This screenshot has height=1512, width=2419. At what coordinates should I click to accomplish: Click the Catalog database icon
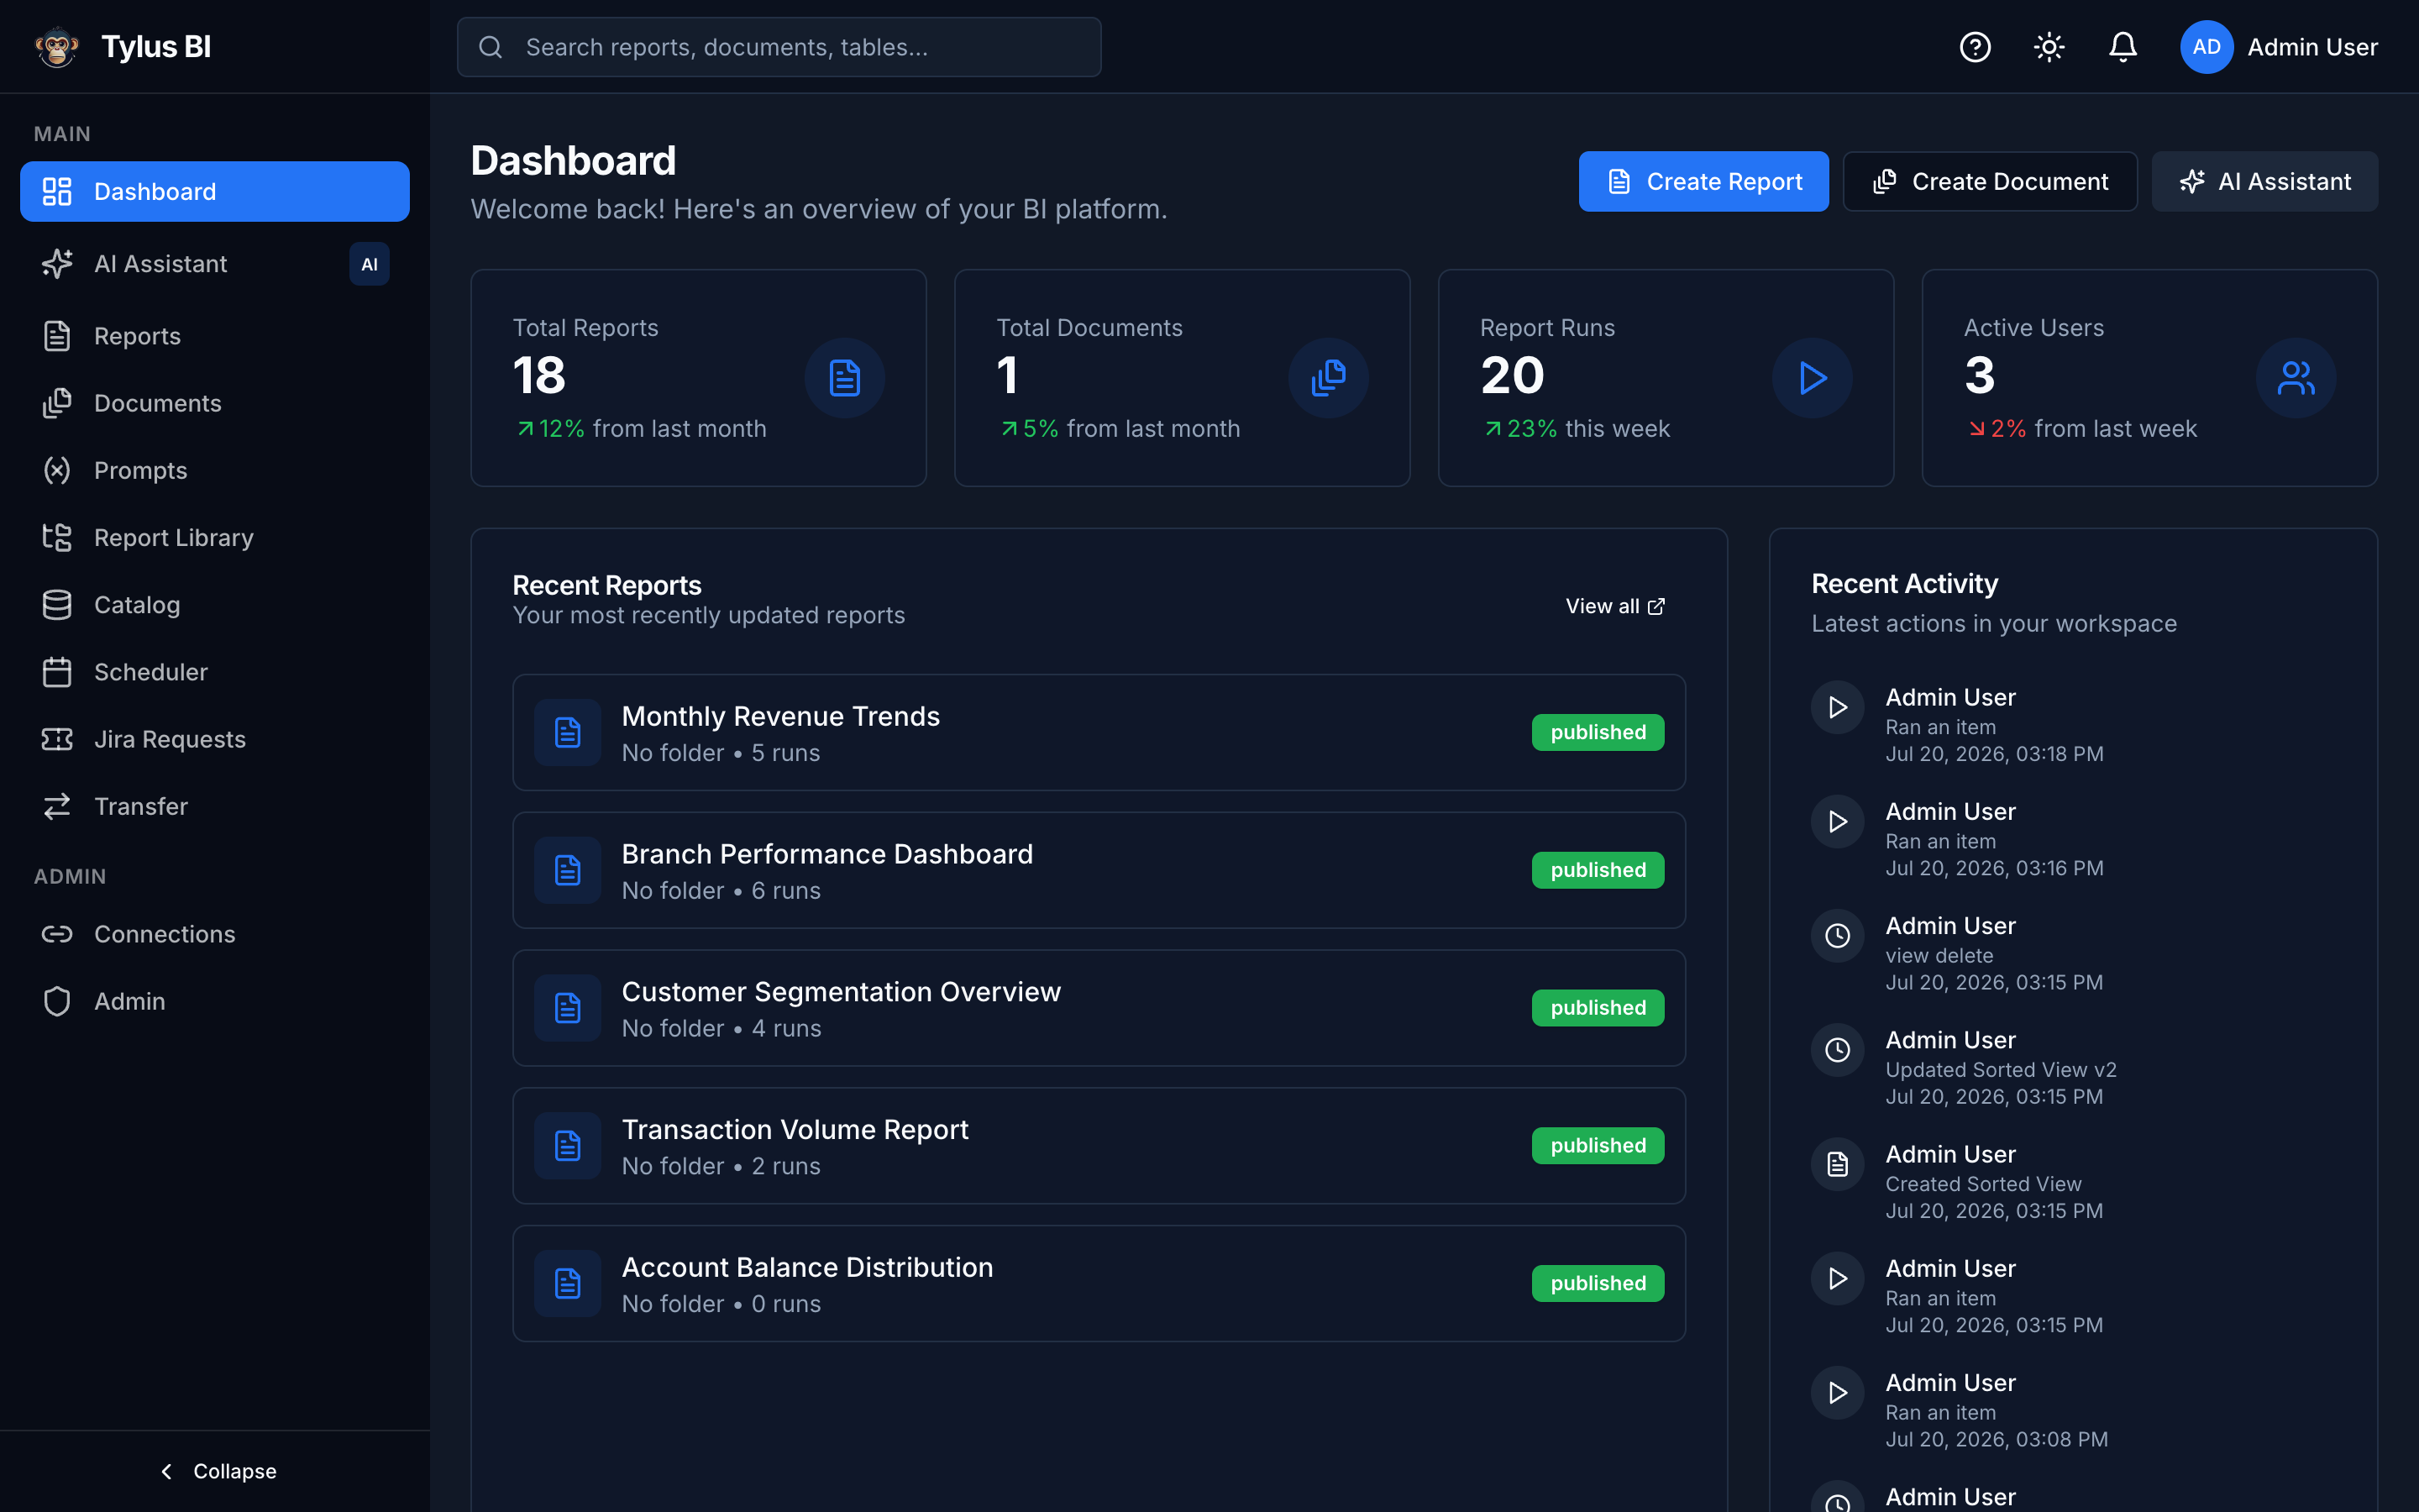pos(57,604)
